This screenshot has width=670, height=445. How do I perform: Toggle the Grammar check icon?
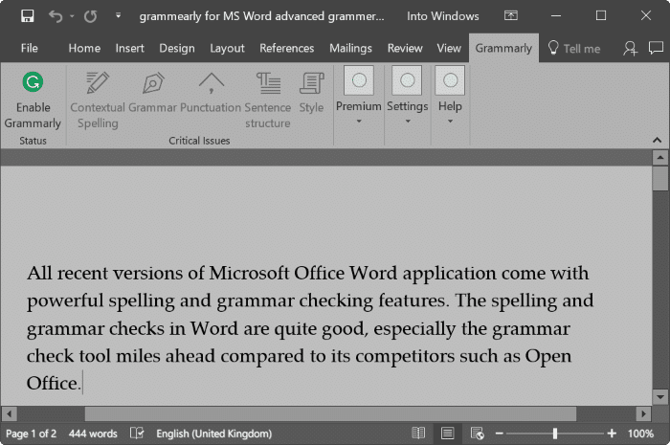[x=152, y=93]
